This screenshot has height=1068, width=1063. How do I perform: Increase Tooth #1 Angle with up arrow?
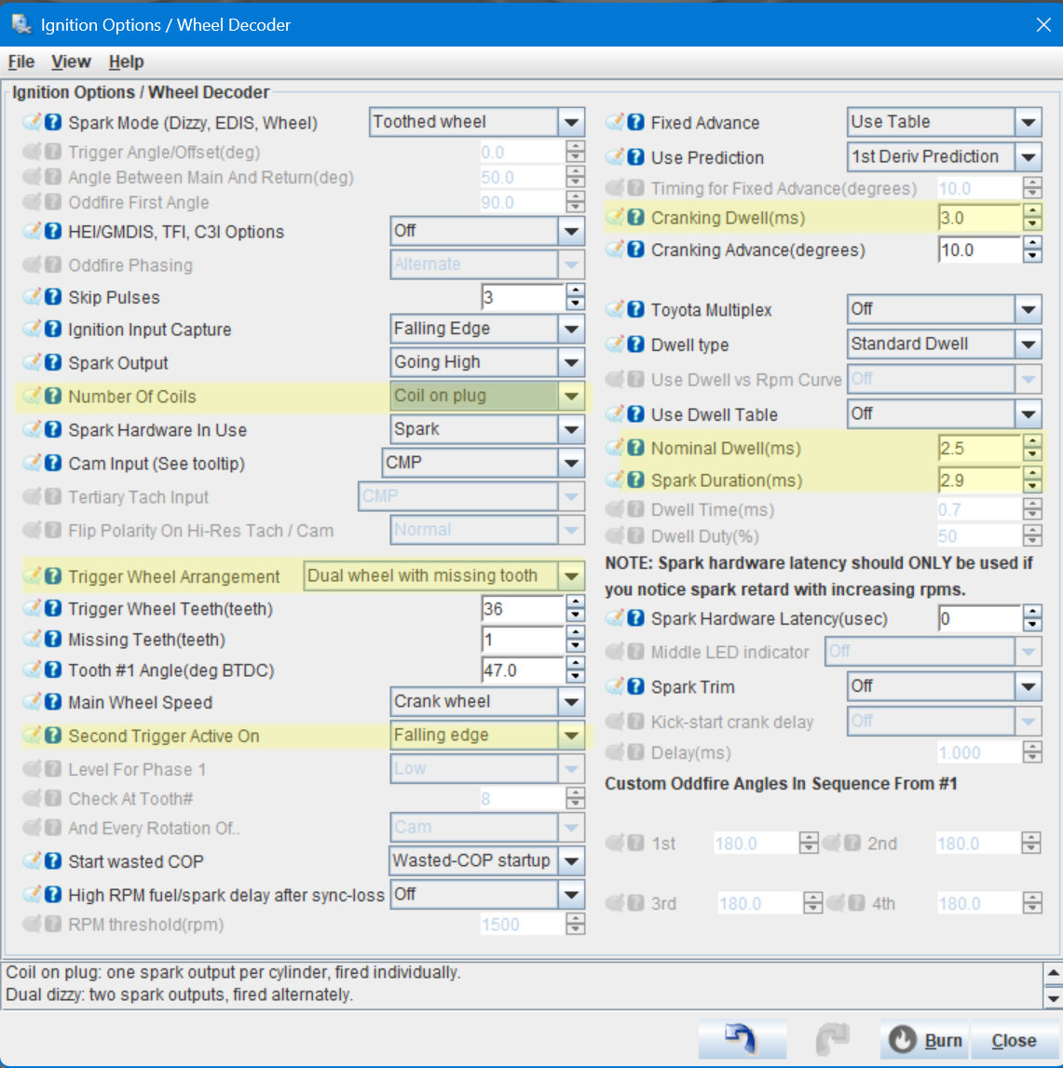[576, 664]
